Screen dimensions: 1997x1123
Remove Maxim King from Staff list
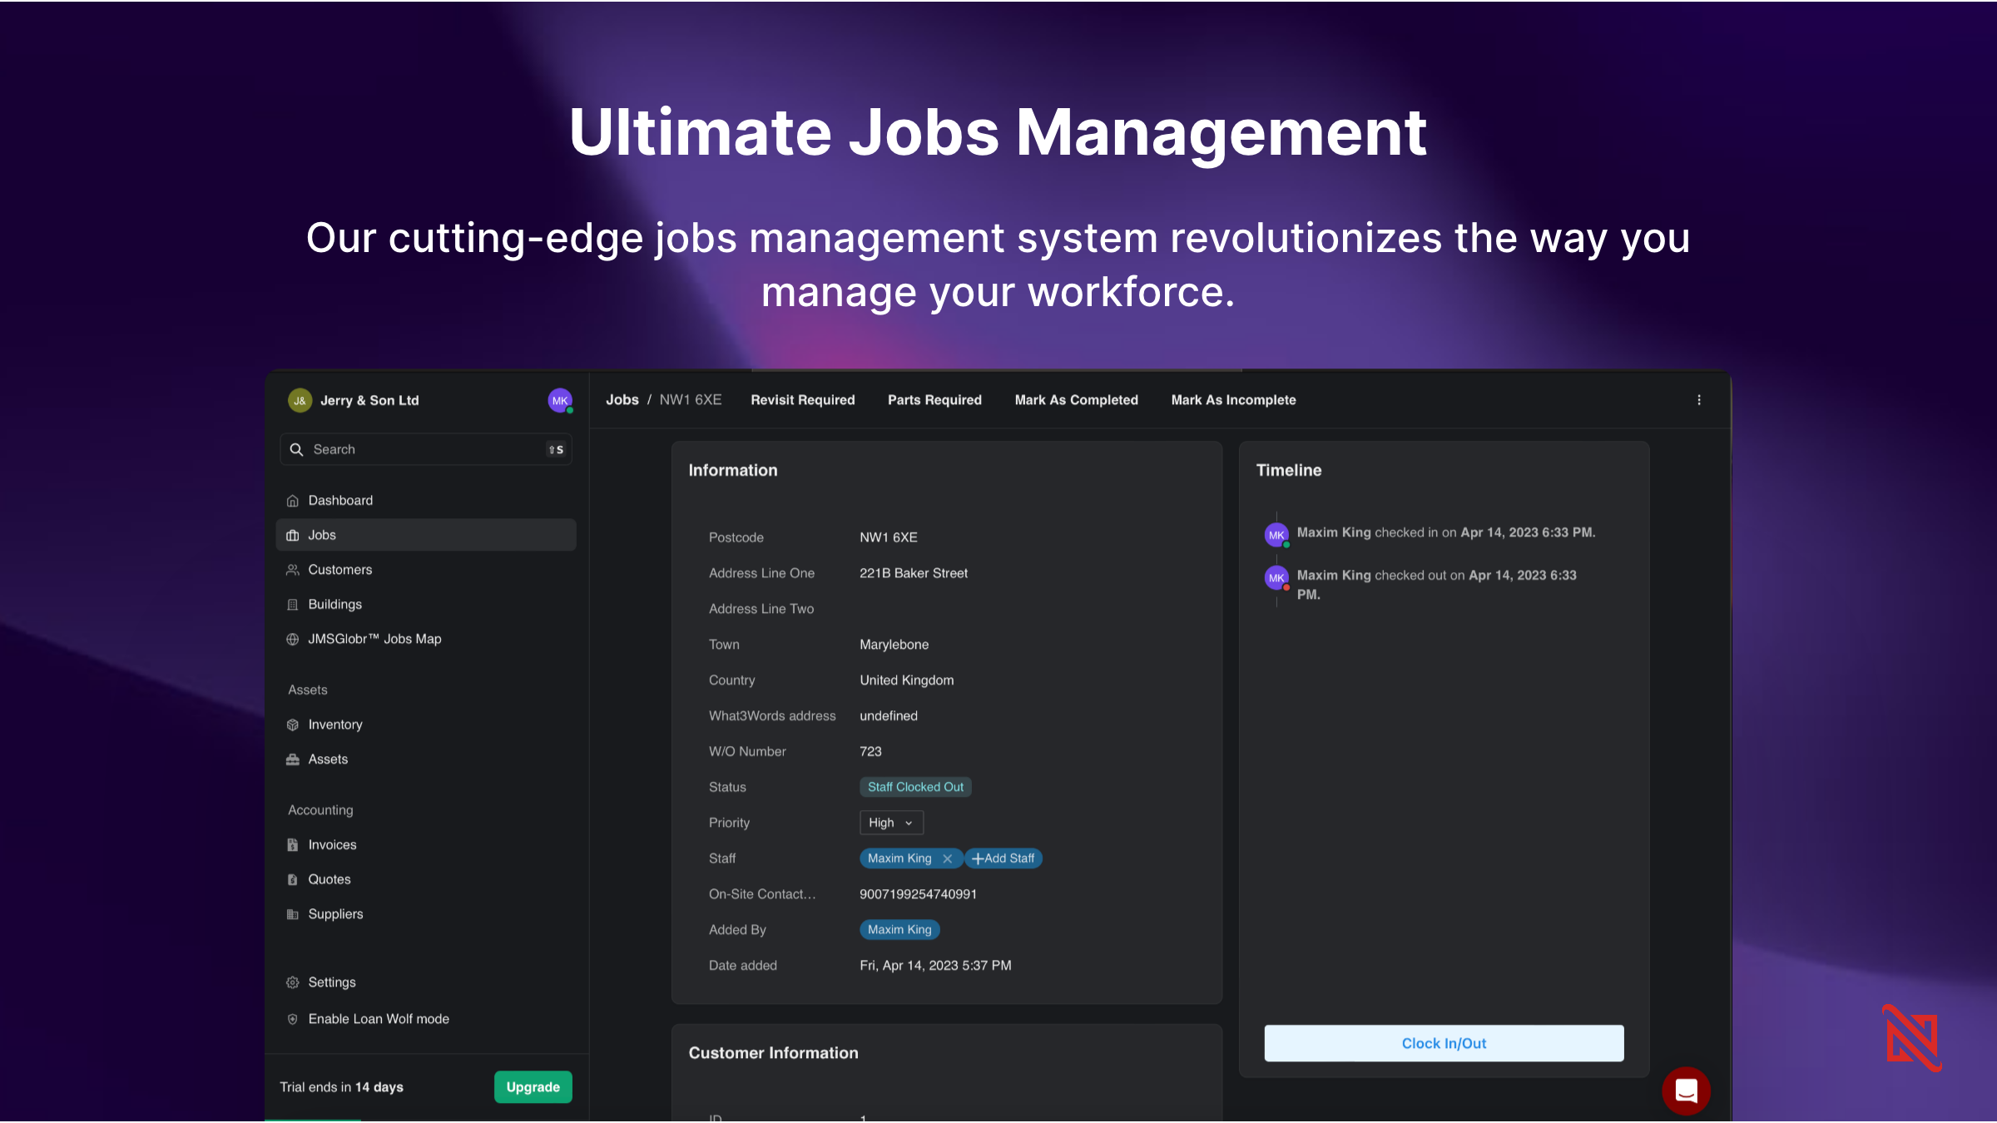coord(947,858)
